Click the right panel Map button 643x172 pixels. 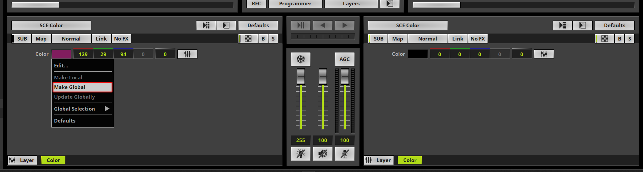(x=398, y=39)
